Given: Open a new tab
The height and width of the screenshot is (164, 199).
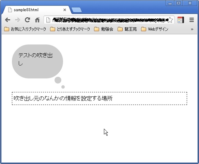Looking at the screenshot, I should click(77, 10).
